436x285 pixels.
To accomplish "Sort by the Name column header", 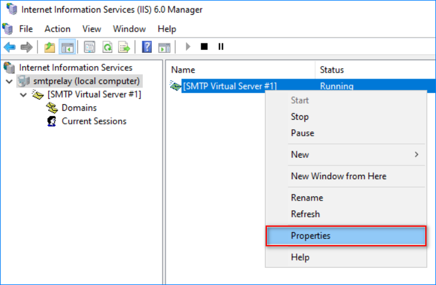I will (x=241, y=70).
